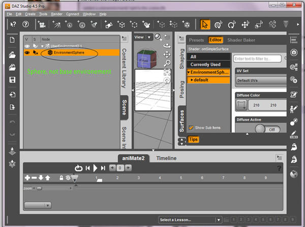
Task: Click the Diffuse Color 210 value bar
Action: [x=267, y=105]
